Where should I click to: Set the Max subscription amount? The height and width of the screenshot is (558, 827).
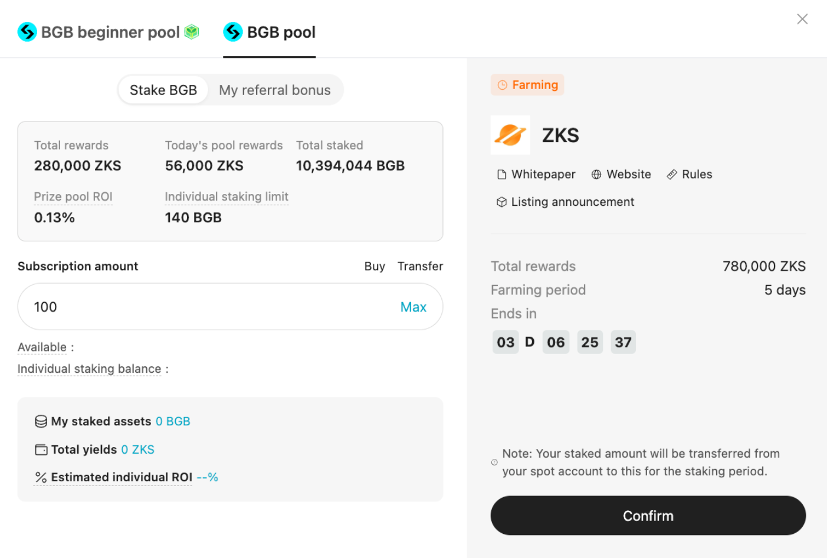point(413,307)
